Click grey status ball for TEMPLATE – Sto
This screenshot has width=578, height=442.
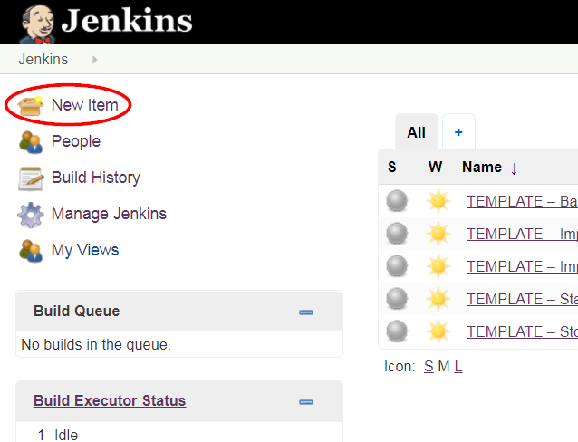click(397, 331)
